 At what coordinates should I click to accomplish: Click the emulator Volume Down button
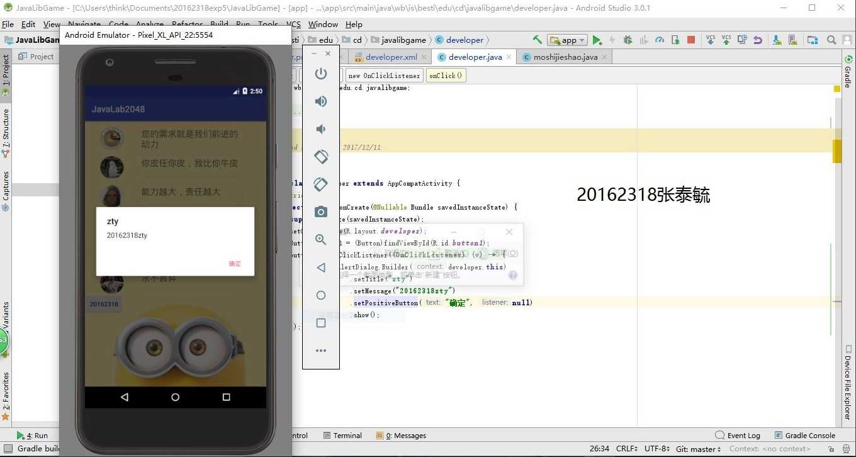[x=321, y=129]
